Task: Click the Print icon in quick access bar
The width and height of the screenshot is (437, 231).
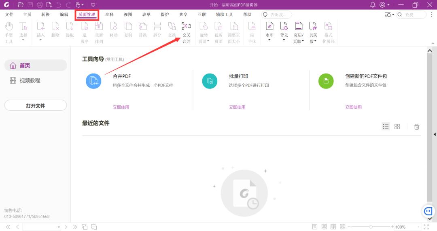Action: (x=40, y=5)
